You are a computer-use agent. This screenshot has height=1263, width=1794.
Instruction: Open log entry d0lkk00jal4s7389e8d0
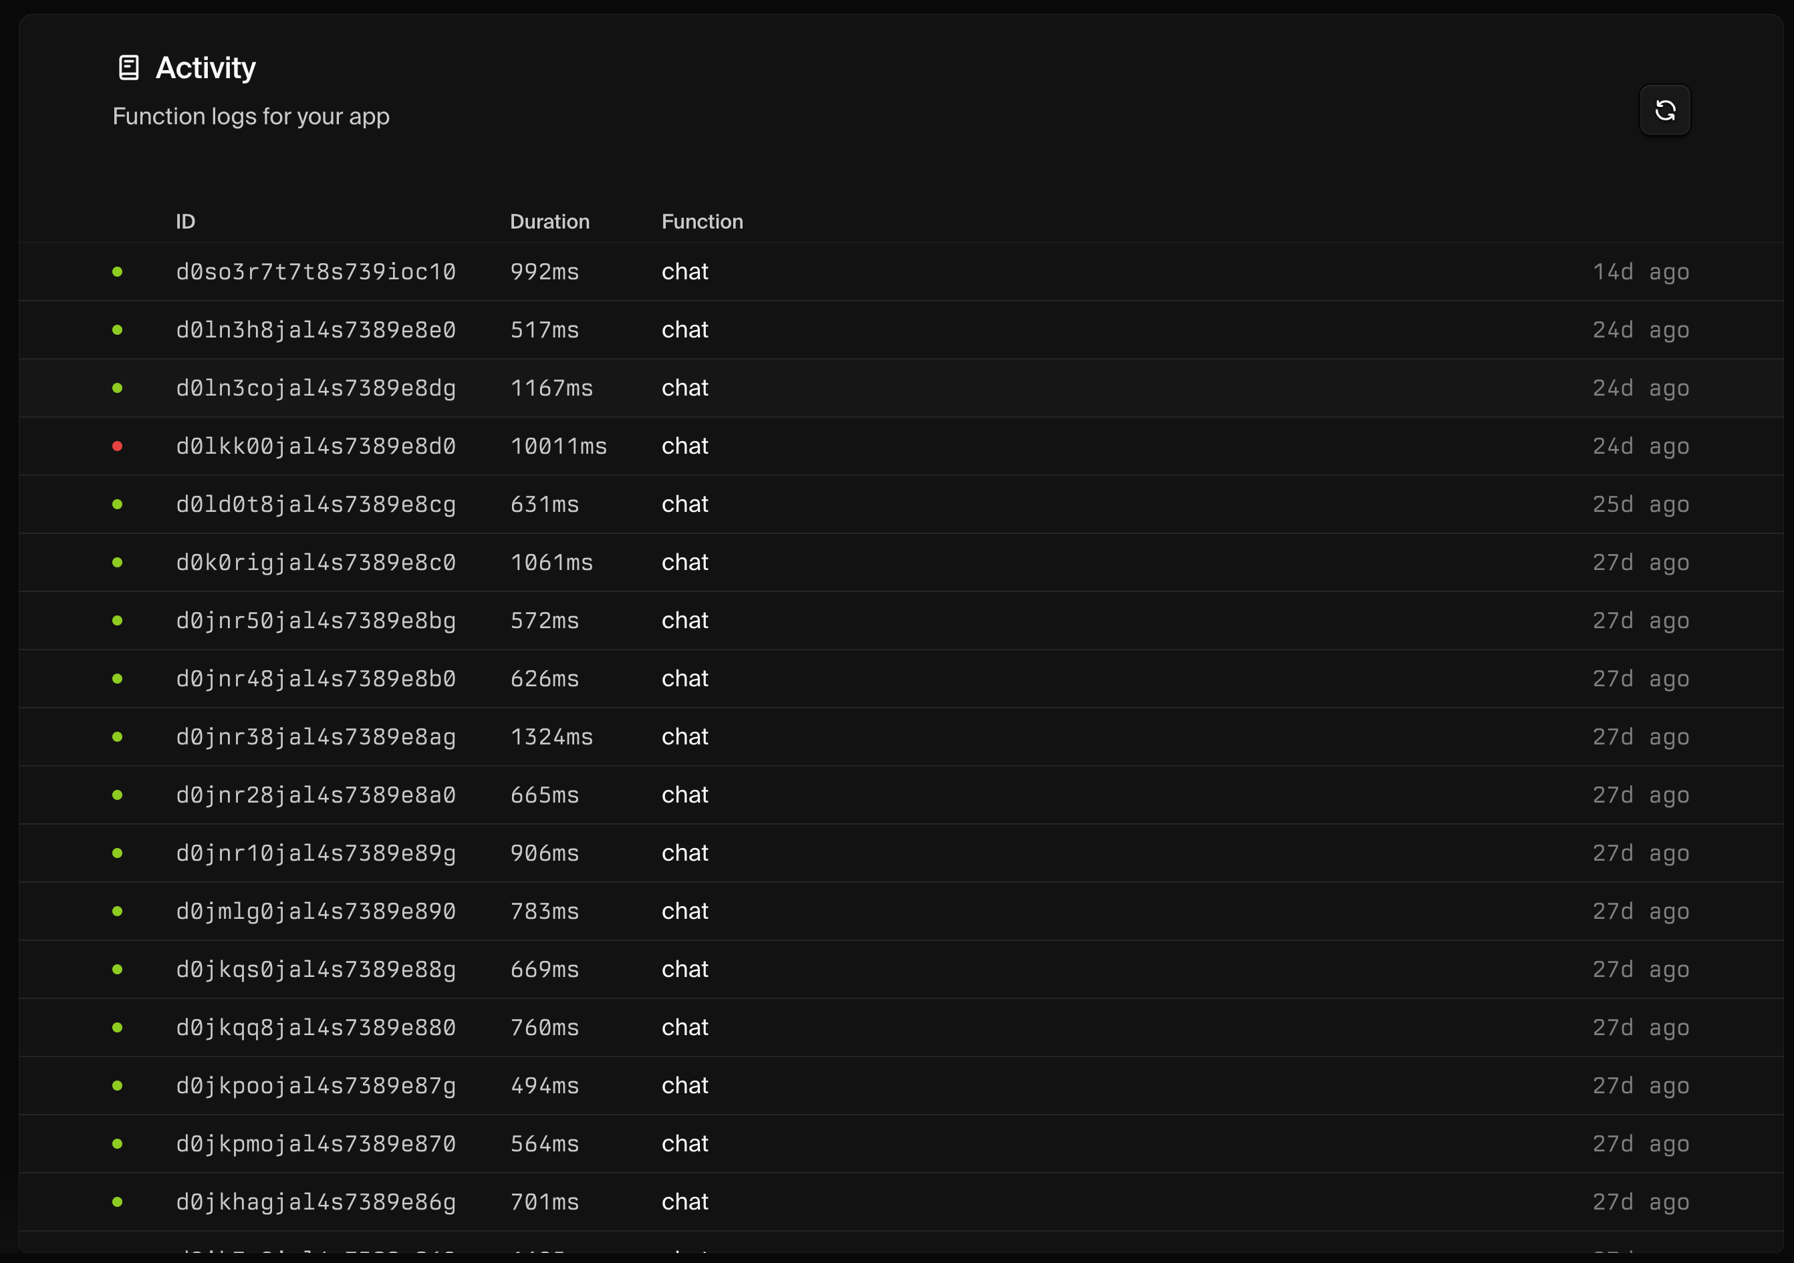point(315,446)
